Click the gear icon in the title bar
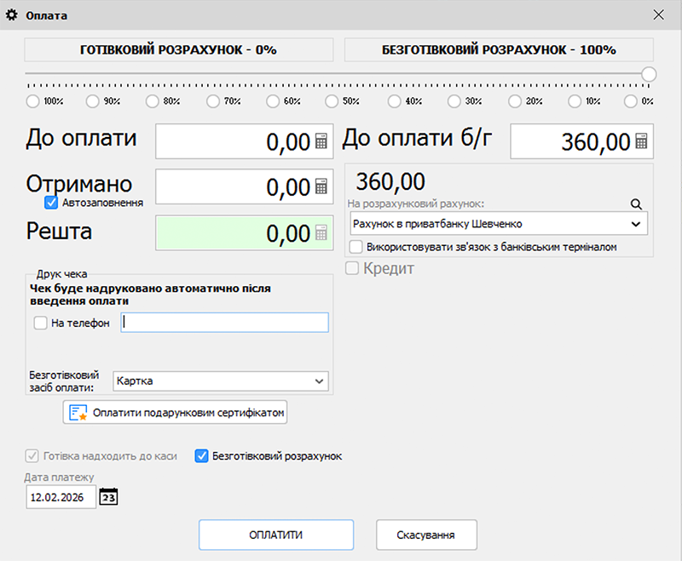 point(12,14)
